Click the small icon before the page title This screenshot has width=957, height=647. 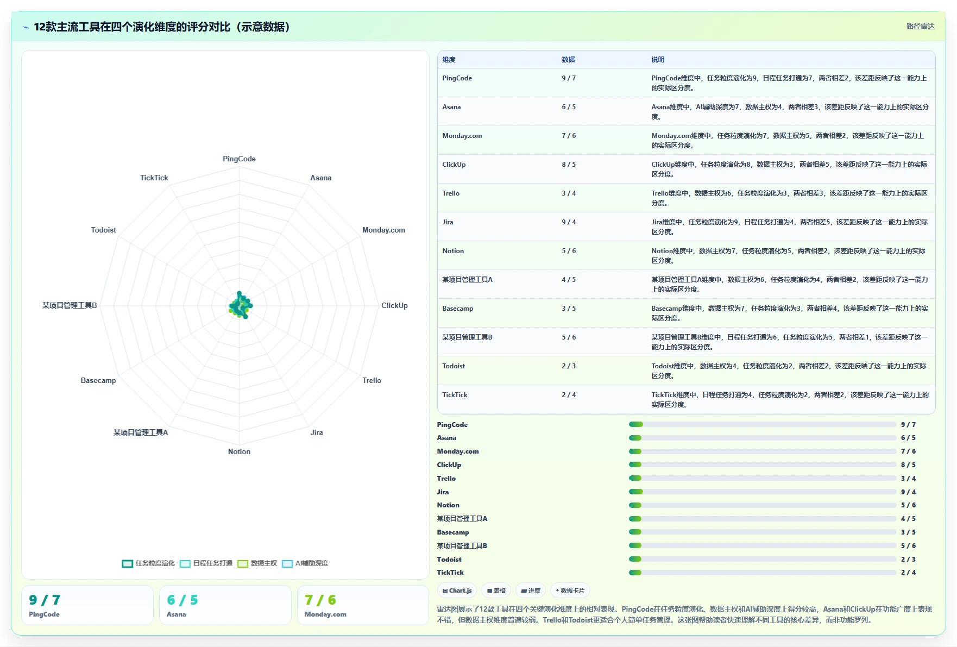26,27
